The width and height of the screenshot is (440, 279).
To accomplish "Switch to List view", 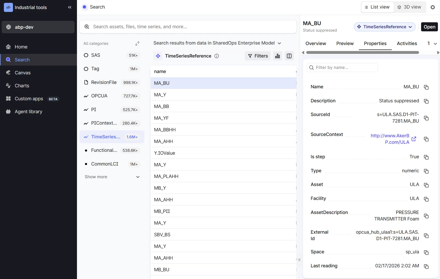I will [x=377, y=7].
